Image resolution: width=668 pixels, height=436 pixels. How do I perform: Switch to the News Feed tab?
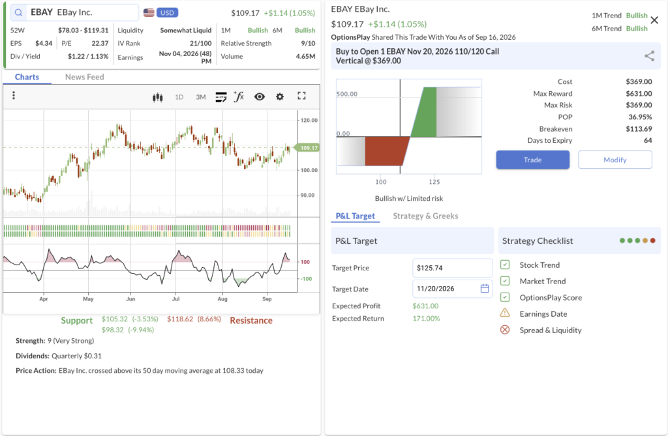click(x=84, y=77)
